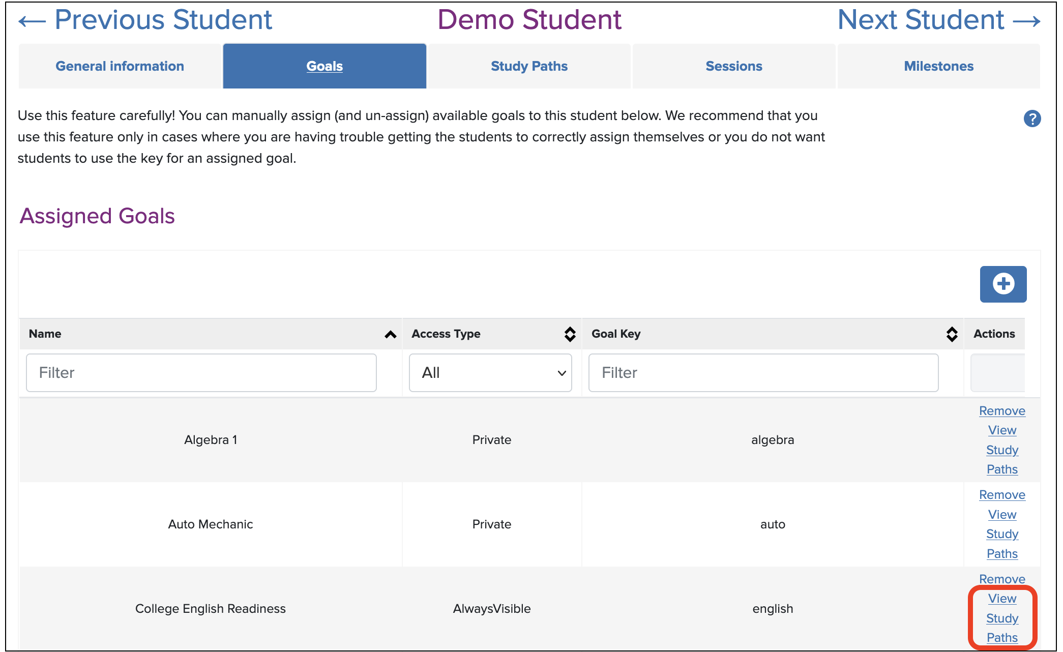This screenshot has height=652, width=1063.
Task: Open the Milestones tab
Action: [x=938, y=66]
